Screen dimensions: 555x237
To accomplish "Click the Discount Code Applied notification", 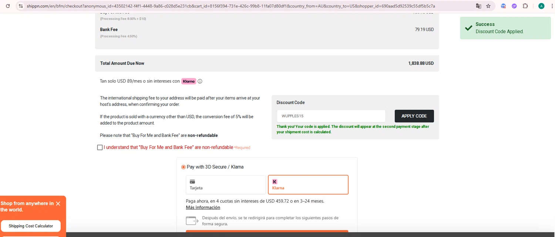I will 505,28.
